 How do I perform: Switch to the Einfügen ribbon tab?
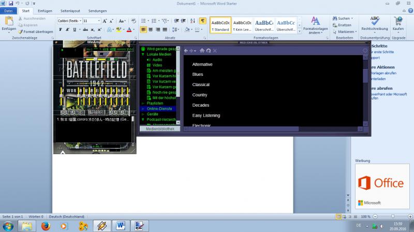(x=45, y=11)
